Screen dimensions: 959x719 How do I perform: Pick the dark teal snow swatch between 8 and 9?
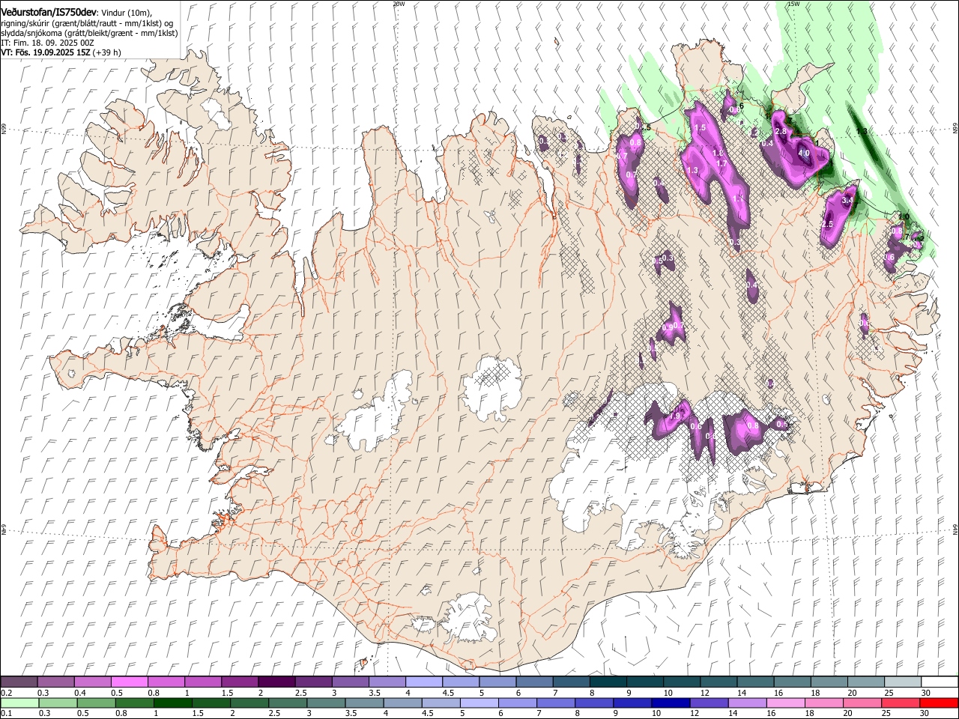point(608,682)
